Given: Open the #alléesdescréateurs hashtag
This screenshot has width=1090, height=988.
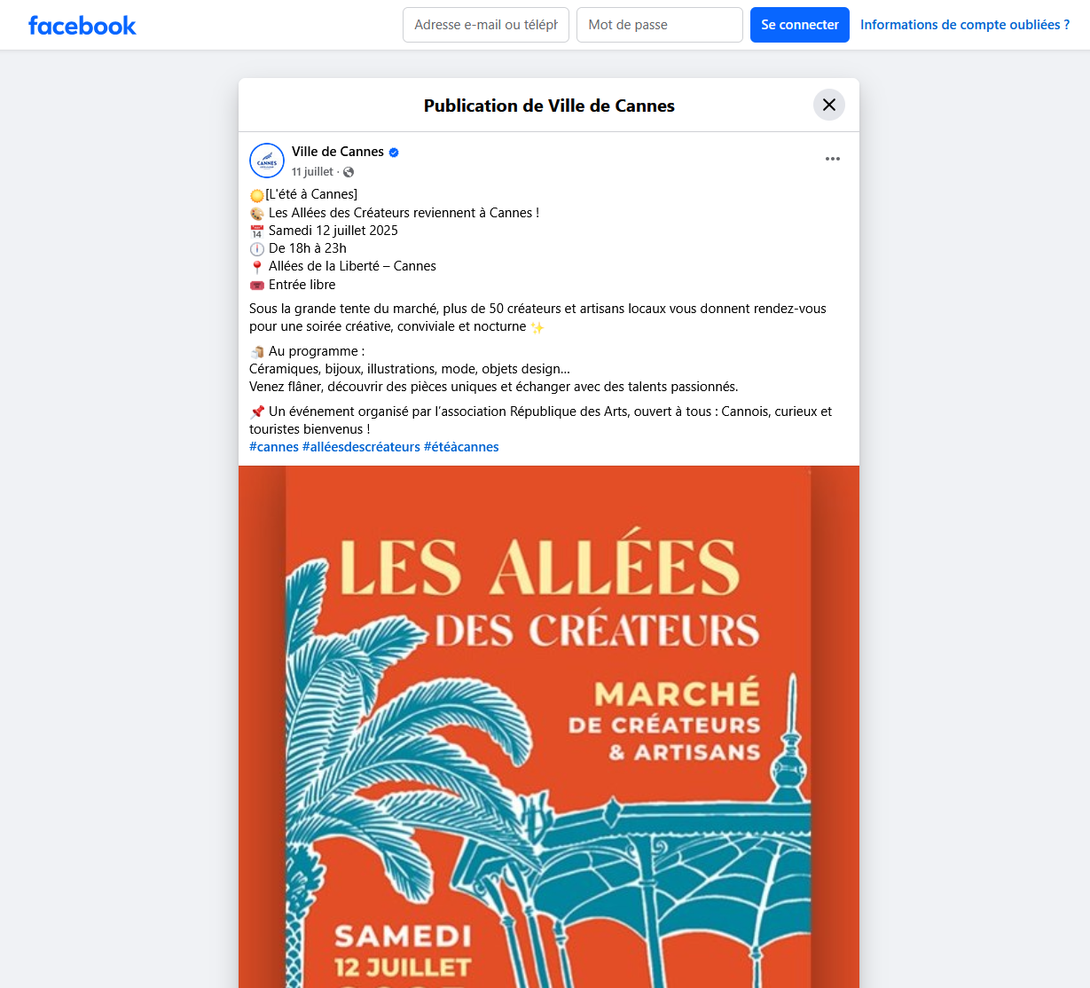Looking at the screenshot, I should click(361, 447).
